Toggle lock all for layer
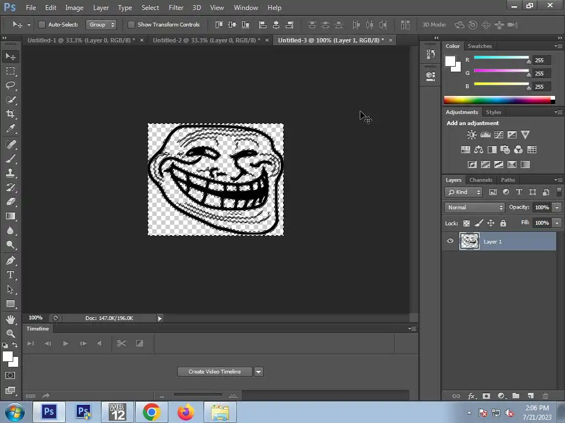Screen dimensions: 565x423 point(503,224)
